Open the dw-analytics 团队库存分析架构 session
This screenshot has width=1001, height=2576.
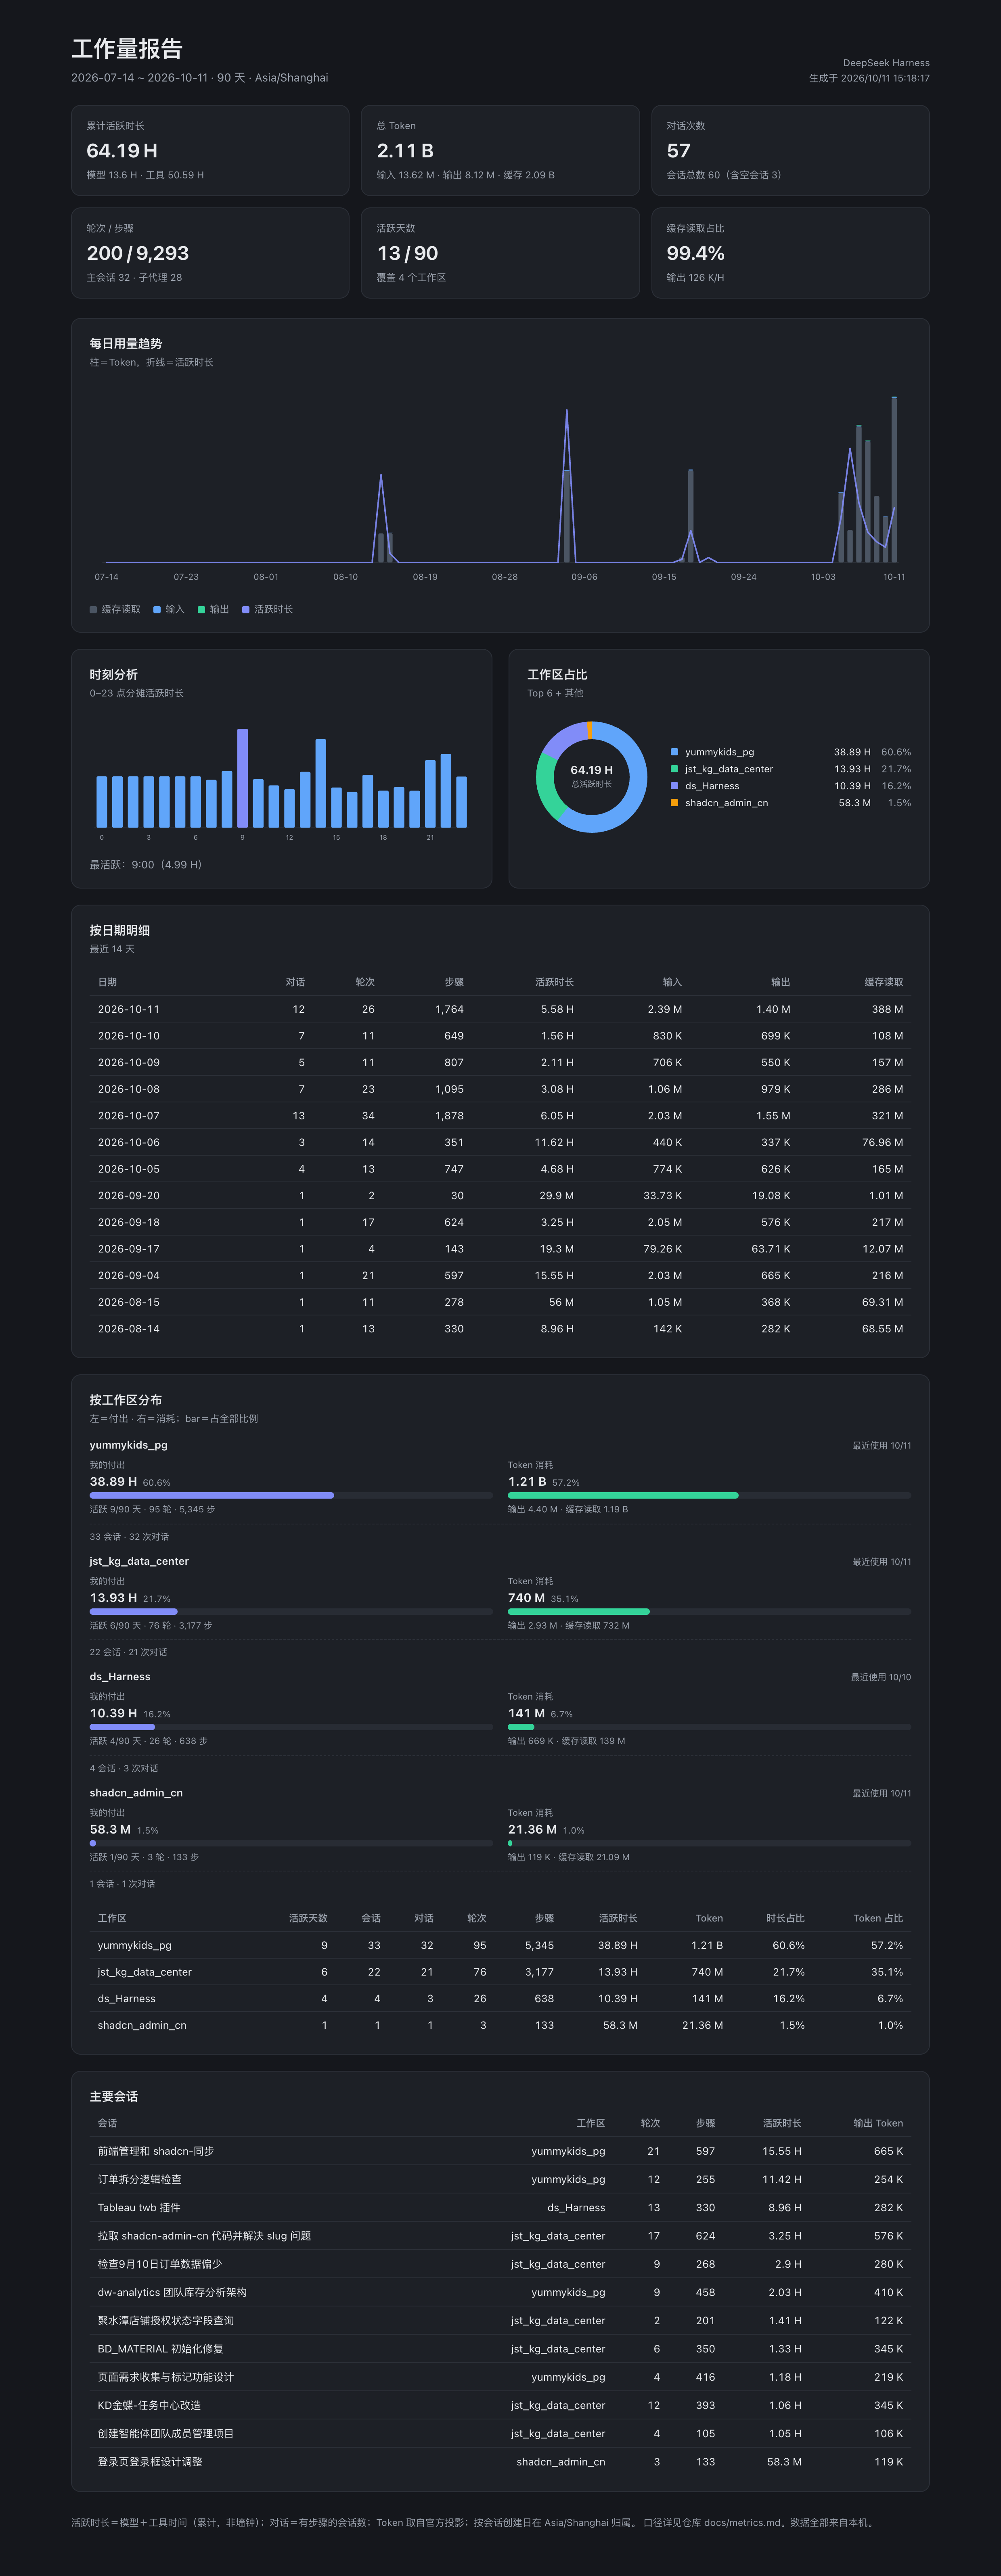pos(500,2292)
